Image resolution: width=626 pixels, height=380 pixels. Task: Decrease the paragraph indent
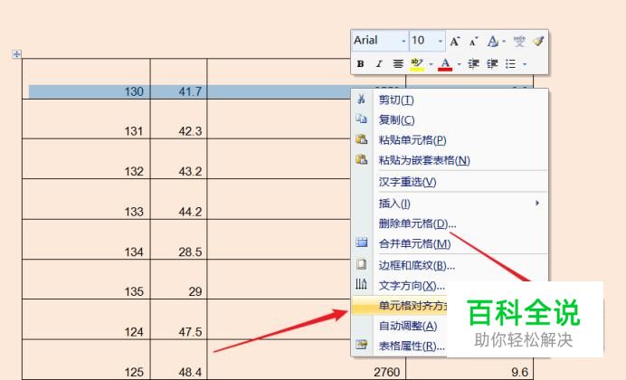pyautogui.click(x=473, y=64)
